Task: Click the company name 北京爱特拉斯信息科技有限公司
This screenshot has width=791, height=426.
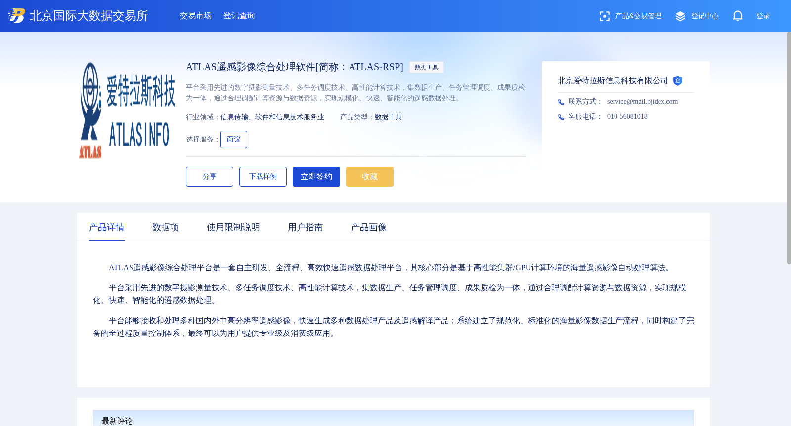Action: [x=613, y=81]
